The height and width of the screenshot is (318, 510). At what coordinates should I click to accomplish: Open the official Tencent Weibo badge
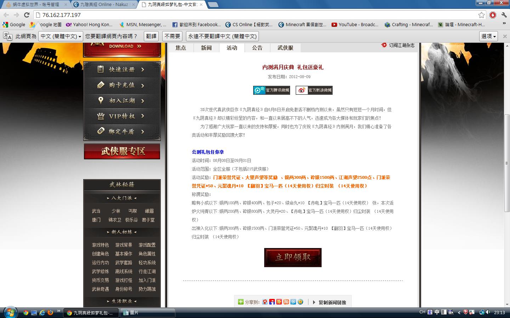(272, 90)
